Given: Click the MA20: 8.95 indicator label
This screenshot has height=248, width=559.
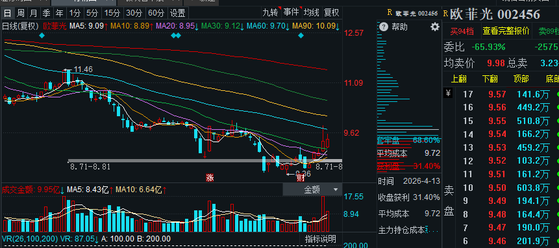Looking at the screenshot, I should (x=177, y=26).
